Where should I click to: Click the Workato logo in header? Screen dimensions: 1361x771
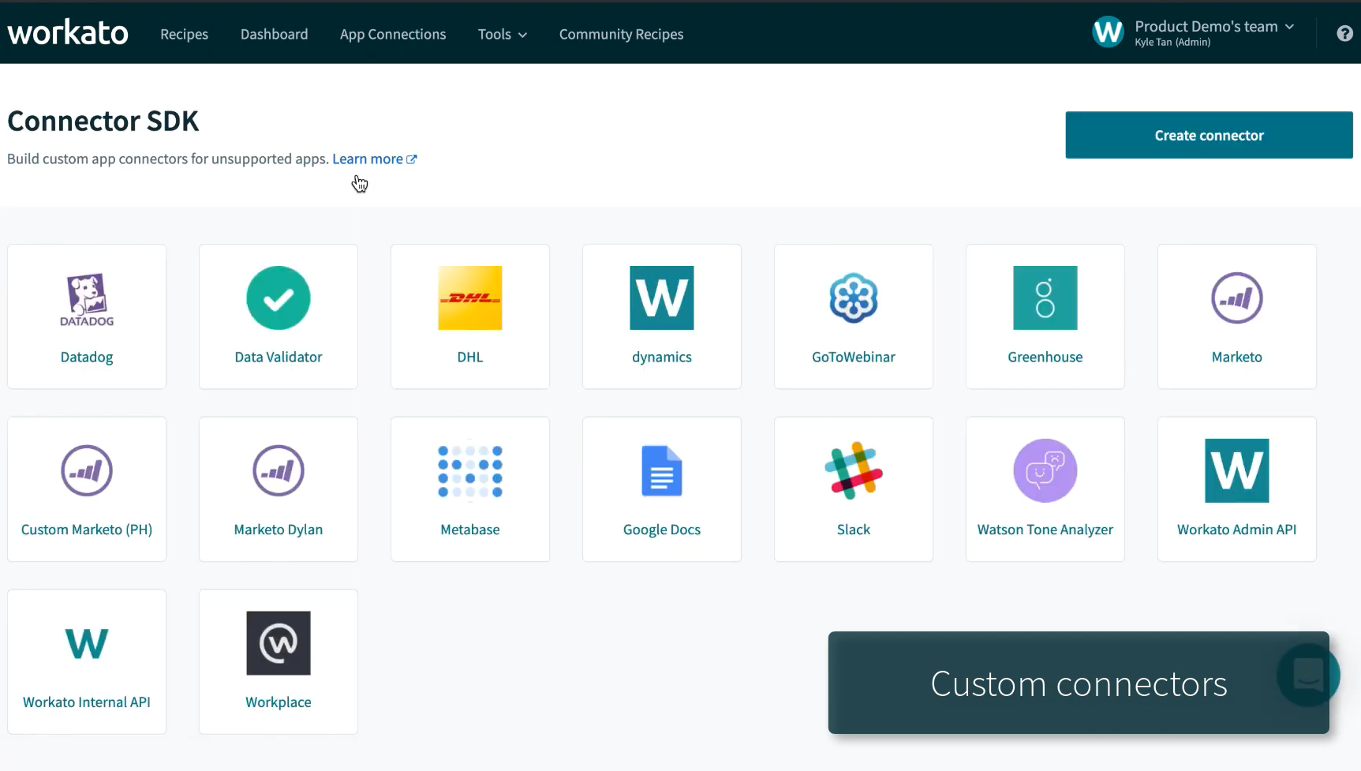click(x=68, y=32)
